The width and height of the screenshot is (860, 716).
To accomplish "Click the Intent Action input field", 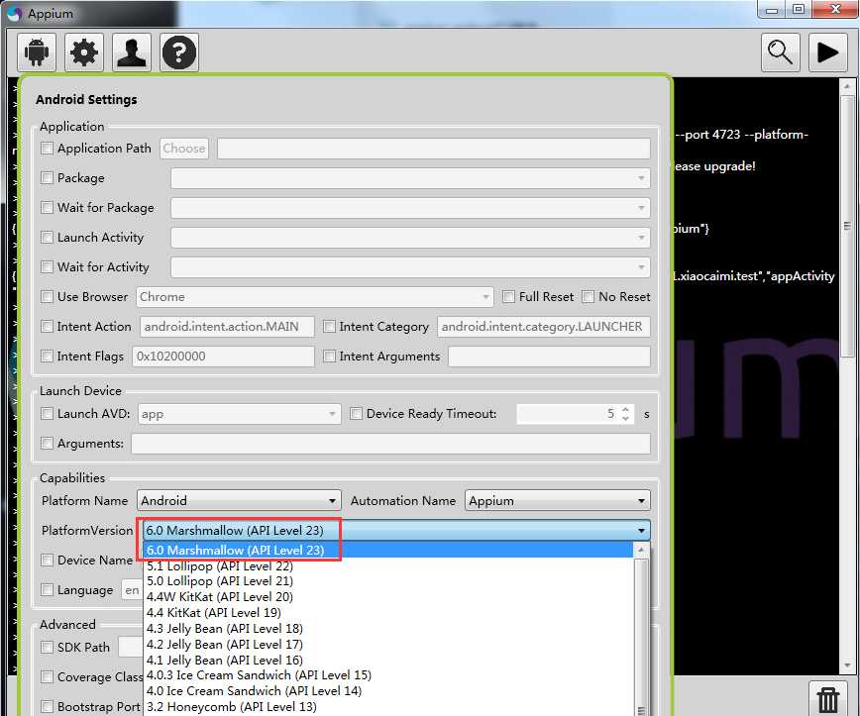I will tap(227, 326).
